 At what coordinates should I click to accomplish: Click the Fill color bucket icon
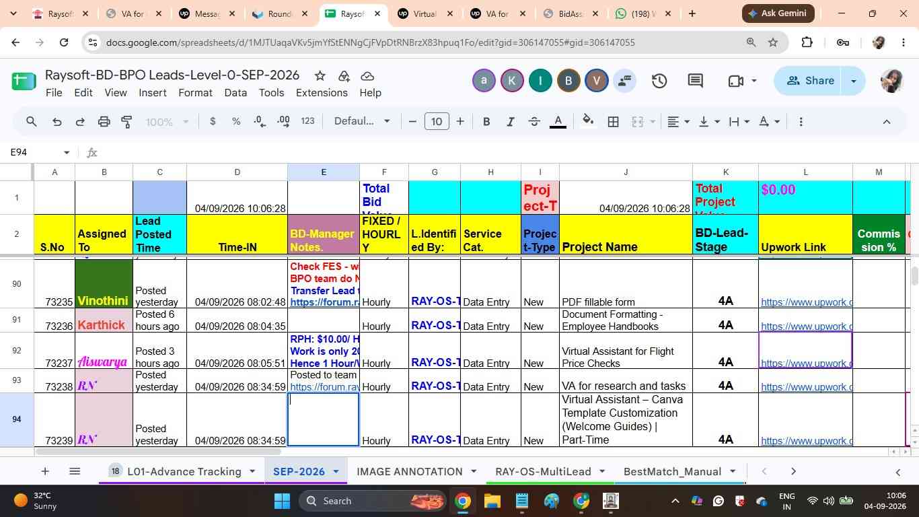(x=588, y=122)
